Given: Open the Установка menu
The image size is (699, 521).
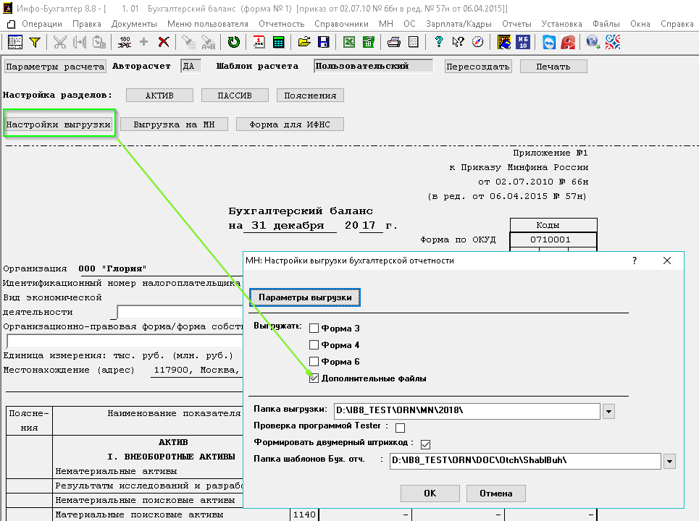Looking at the screenshot, I should [x=561, y=24].
